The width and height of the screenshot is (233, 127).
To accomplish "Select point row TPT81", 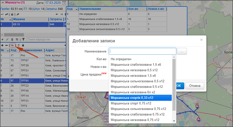I will point(34,76).
